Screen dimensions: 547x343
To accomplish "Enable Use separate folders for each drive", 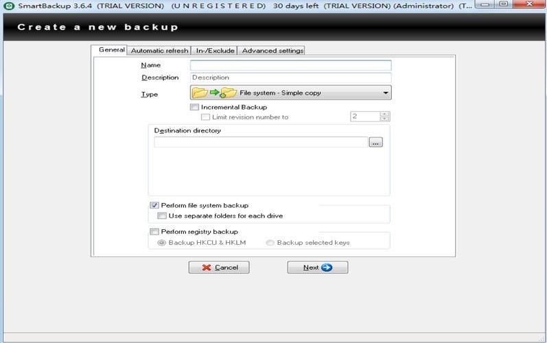I will tap(162, 216).
